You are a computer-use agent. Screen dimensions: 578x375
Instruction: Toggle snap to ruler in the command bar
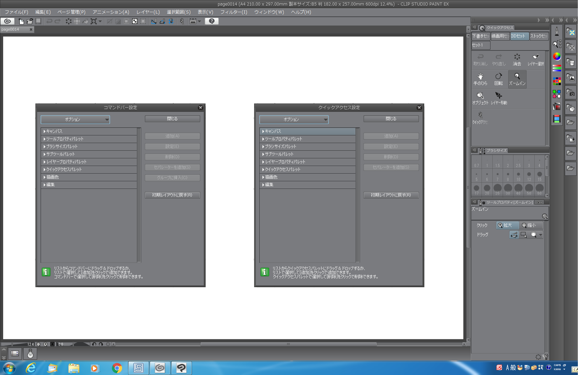pyautogui.click(x=154, y=21)
